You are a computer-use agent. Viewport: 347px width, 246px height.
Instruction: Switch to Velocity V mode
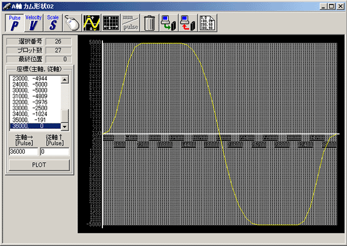[34, 23]
